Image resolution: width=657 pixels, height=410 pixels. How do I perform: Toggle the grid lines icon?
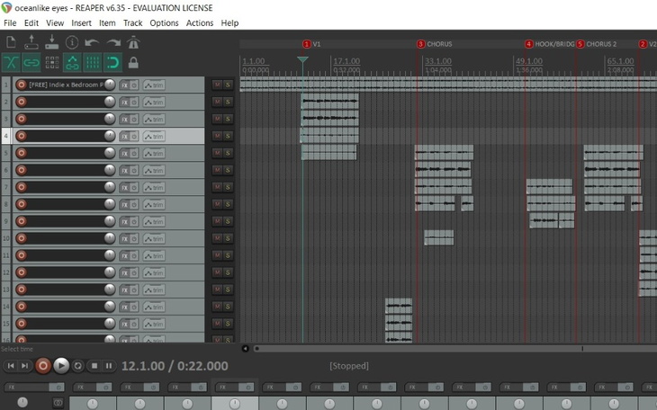click(x=93, y=63)
